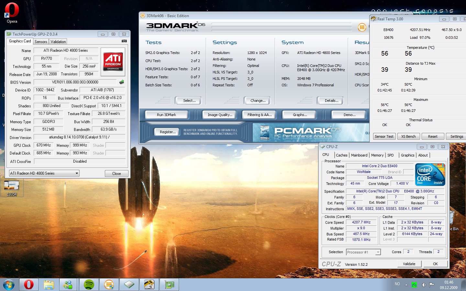Click the Register... button in 3DMark06
466x291 pixels.
pyautogui.click(x=168, y=132)
